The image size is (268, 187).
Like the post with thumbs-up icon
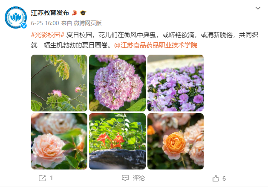coord(216,178)
